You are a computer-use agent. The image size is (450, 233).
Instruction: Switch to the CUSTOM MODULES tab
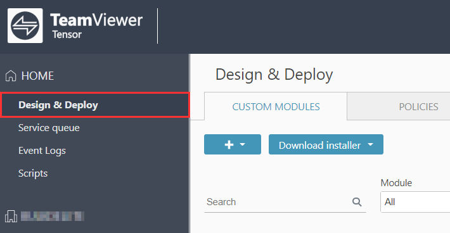pos(276,106)
